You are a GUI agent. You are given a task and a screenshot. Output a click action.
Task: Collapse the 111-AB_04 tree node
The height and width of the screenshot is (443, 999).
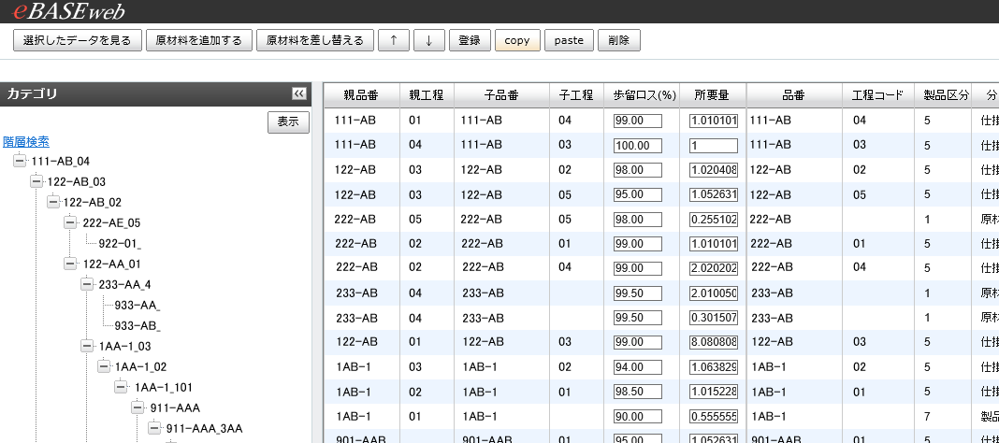[21, 162]
